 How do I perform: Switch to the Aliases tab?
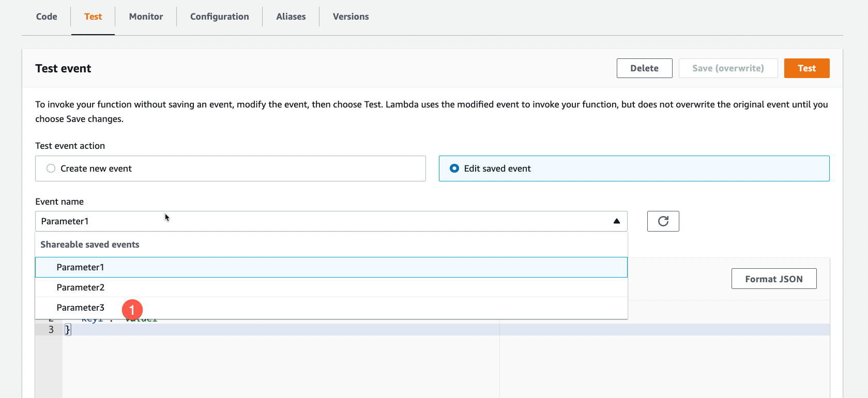tap(291, 17)
